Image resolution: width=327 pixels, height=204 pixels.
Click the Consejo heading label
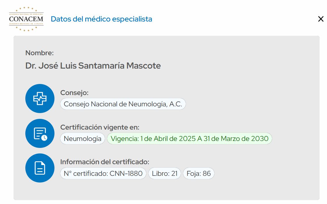[74, 93]
